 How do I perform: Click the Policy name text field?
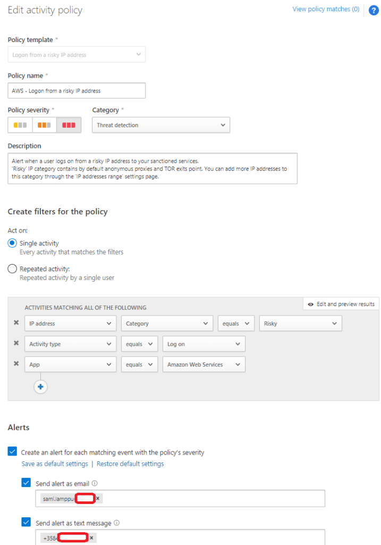[77, 91]
